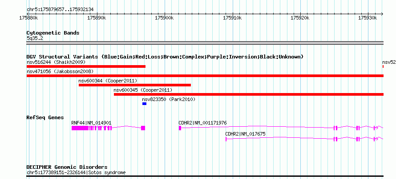
Task: Click the nsv823350 (Park2010) label
Action: tap(169, 99)
